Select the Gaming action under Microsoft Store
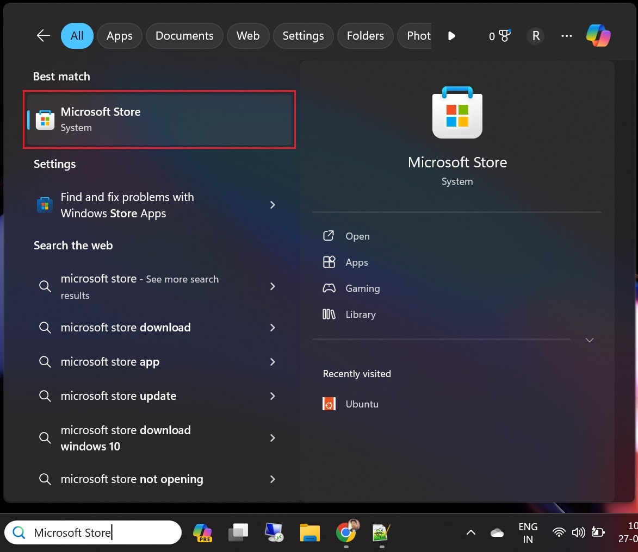 pyautogui.click(x=362, y=288)
